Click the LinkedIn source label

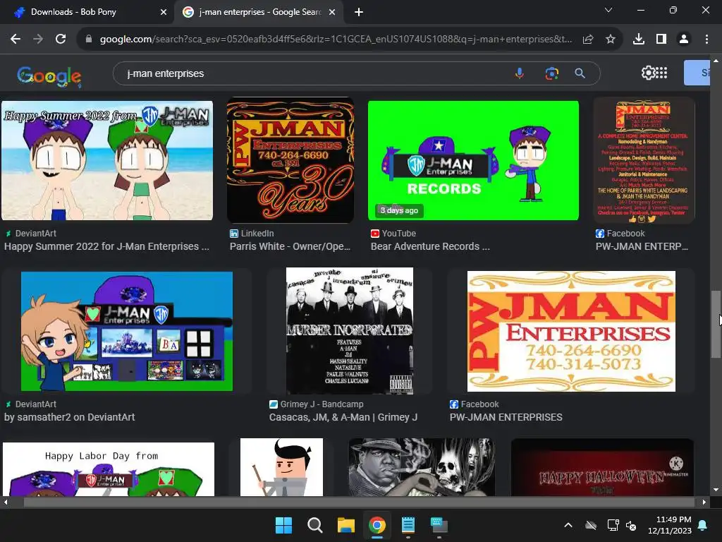point(257,234)
